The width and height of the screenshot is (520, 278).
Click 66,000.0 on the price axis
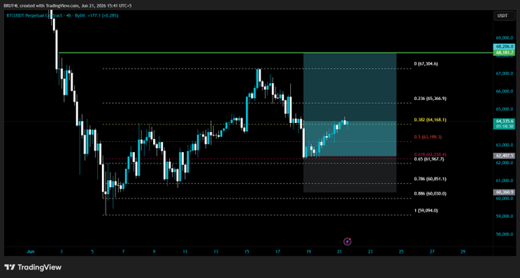[505, 91]
